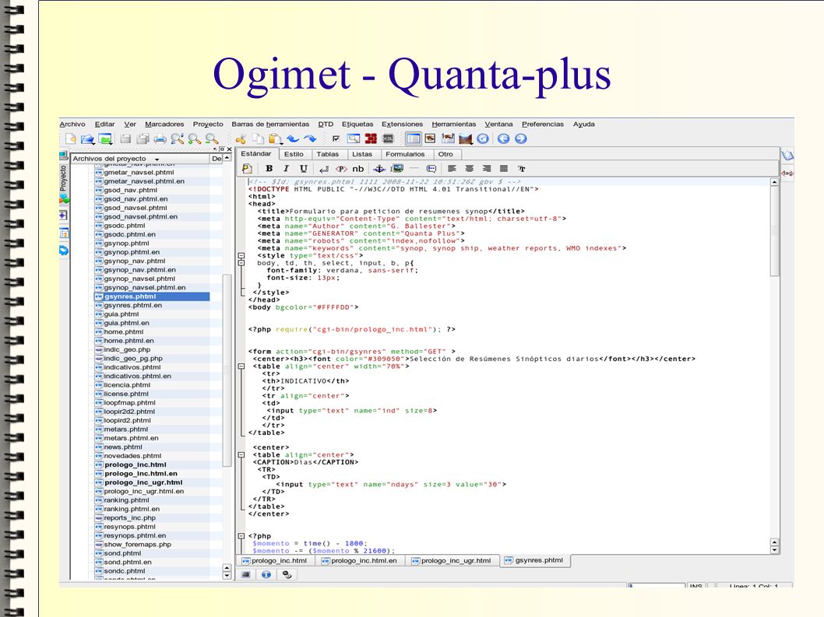This screenshot has width=824, height=617.
Task: Toggle the source editor layout button
Action: [414, 138]
